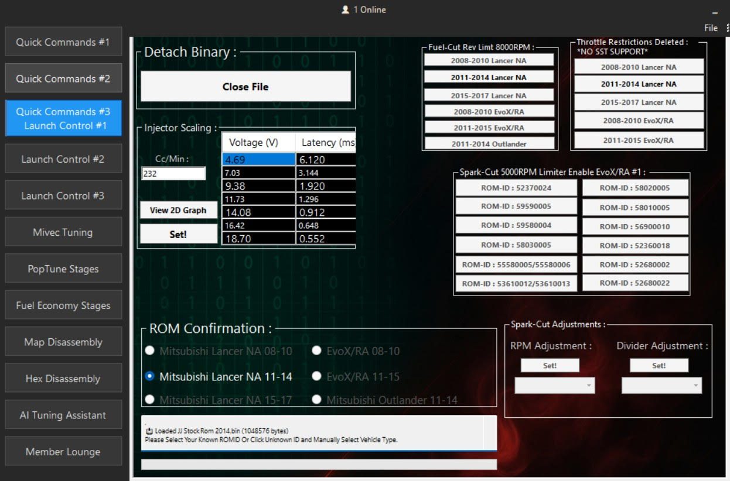Select the 4.69 voltage table cell
The image size is (730, 481).
click(258, 160)
